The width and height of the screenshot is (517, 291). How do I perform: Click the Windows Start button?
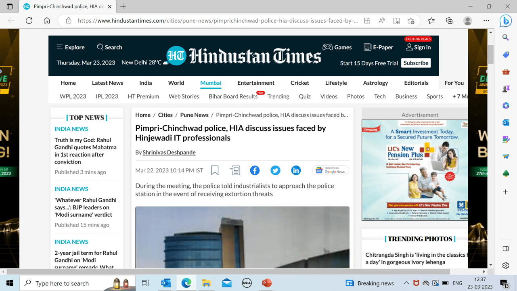coord(10,283)
